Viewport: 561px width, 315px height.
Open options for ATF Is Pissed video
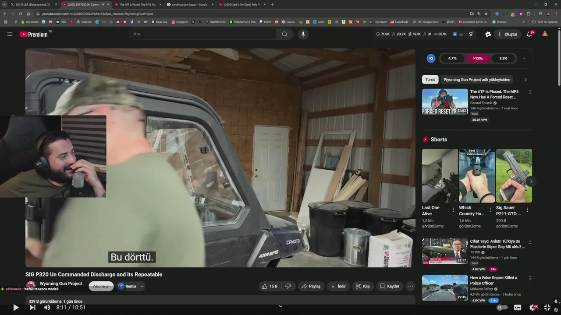pyautogui.click(x=530, y=92)
